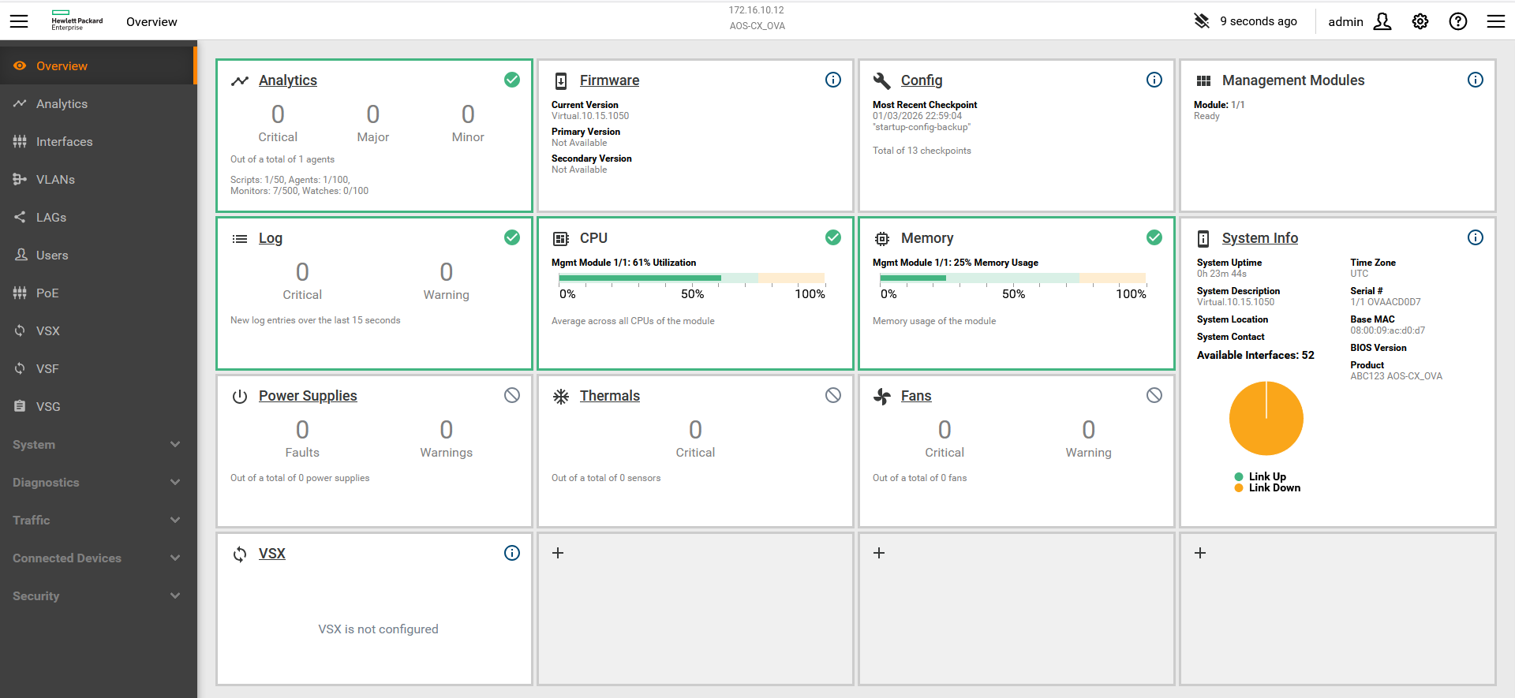Click the Management Modules info icon
1515x698 pixels.
[x=1475, y=80]
